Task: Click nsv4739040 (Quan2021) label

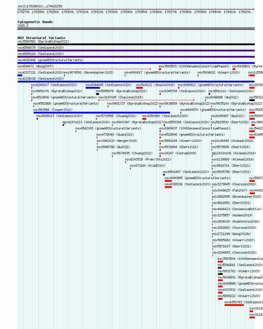Action: [x=115, y=134]
